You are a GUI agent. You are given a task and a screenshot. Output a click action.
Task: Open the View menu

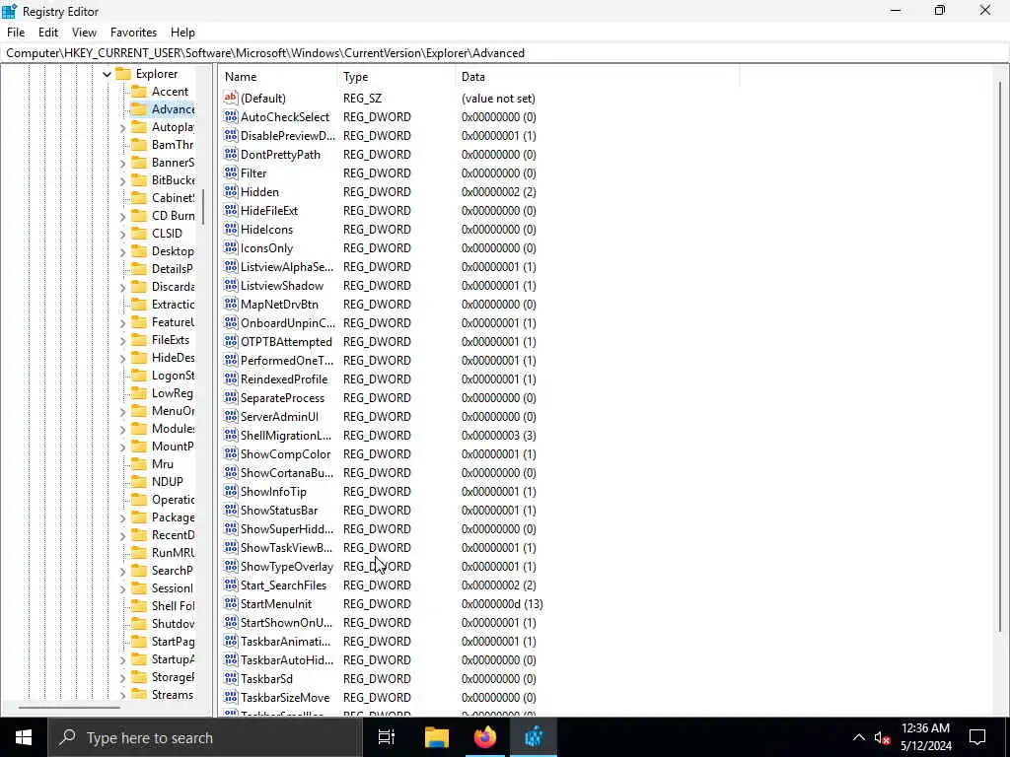coord(84,33)
